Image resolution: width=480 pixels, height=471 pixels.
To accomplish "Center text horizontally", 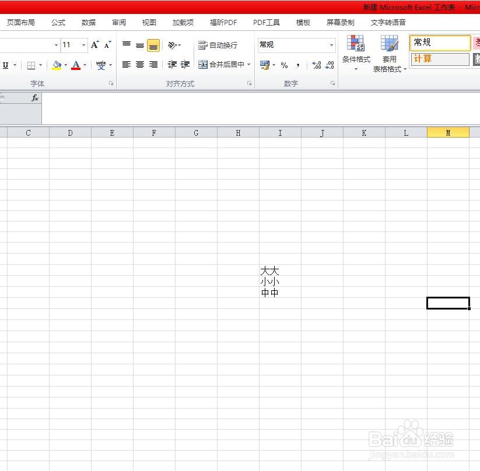I will 140,65.
